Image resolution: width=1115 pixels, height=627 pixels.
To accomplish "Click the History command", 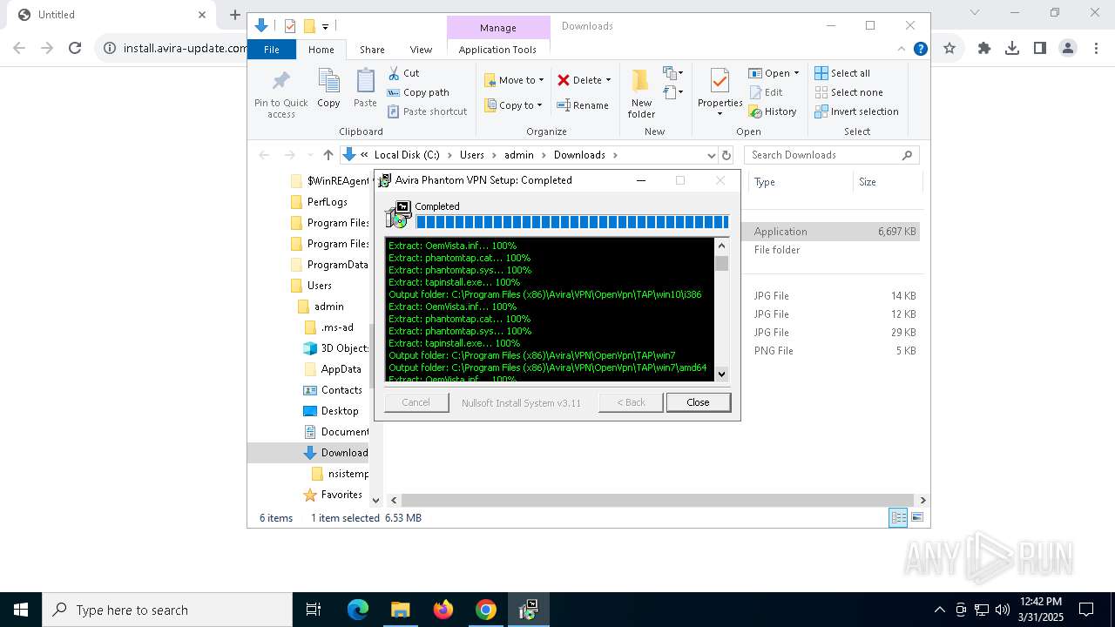I will pyautogui.click(x=773, y=111).
